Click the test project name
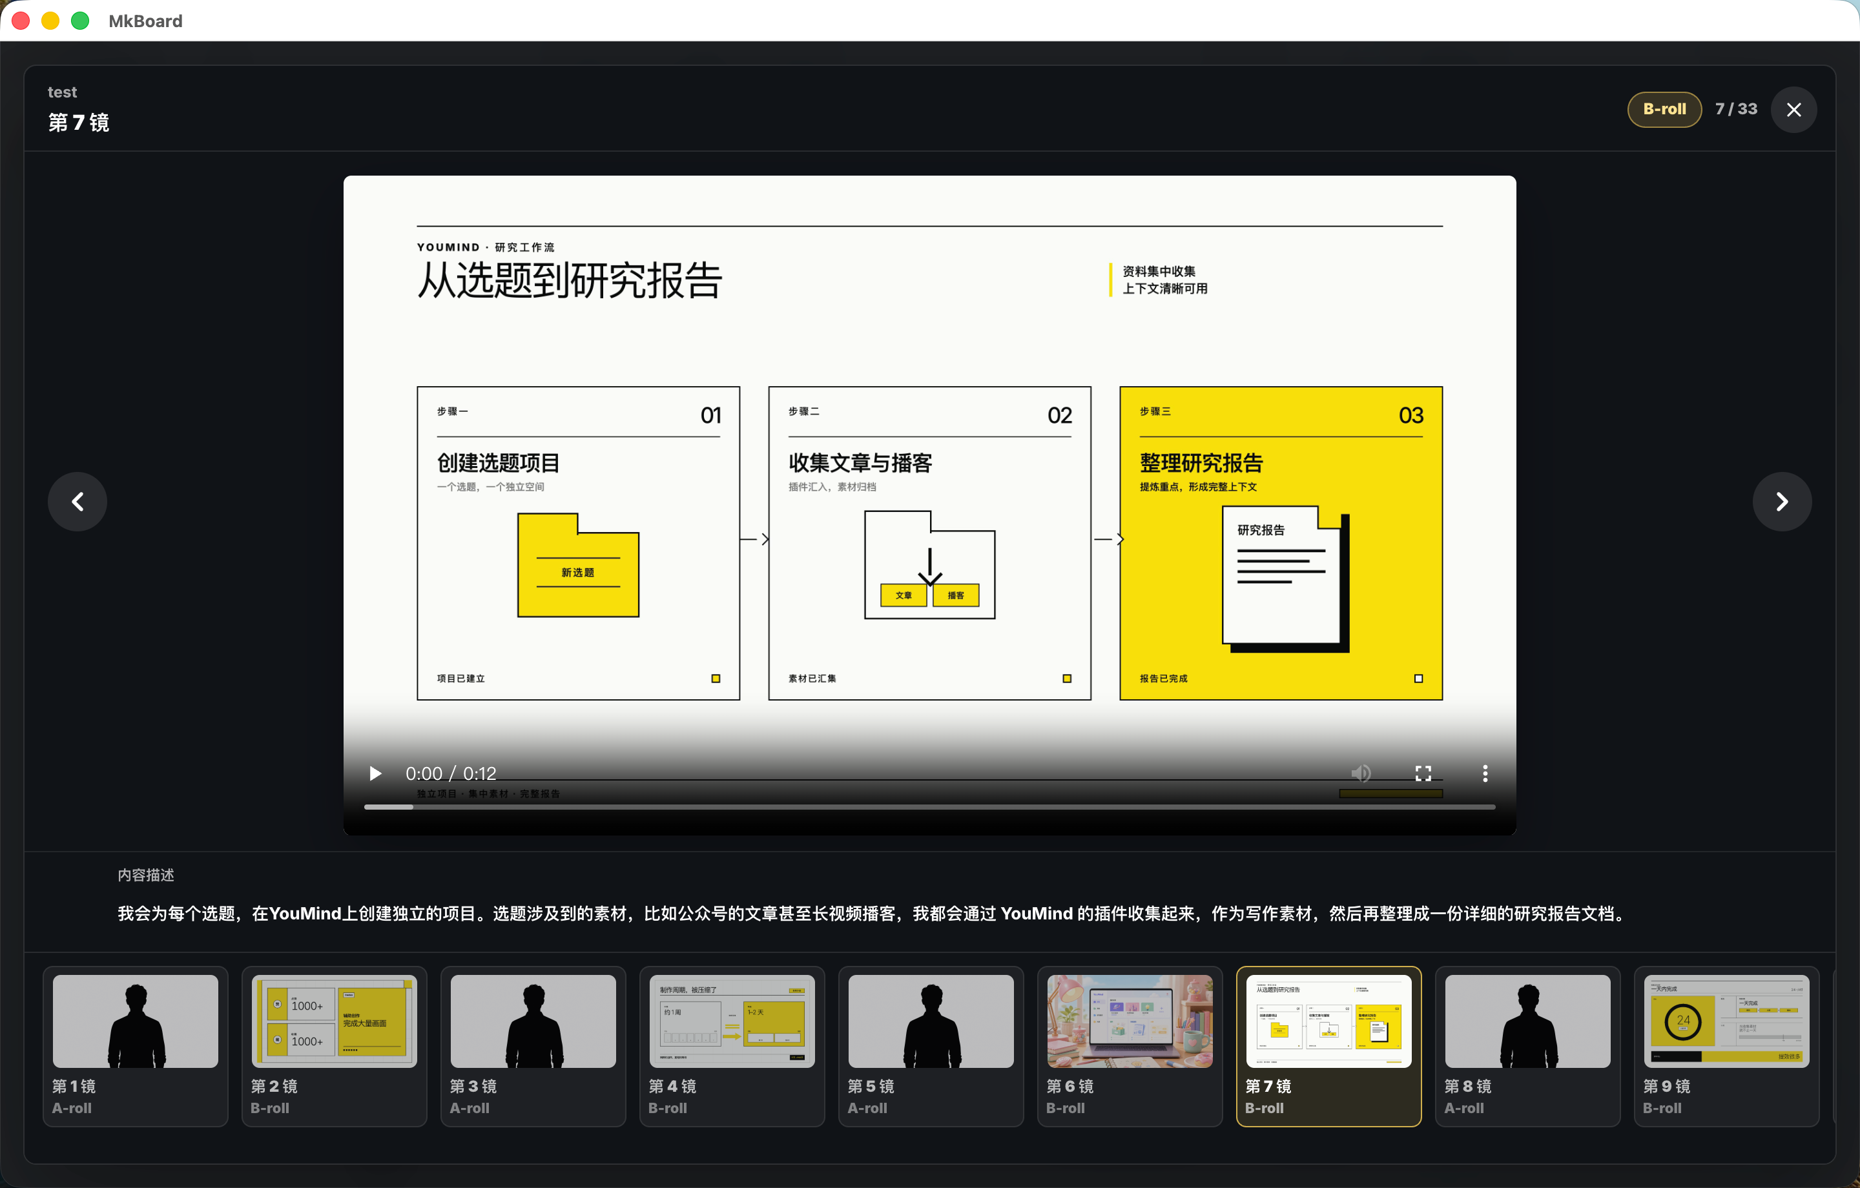1860x1188 pixels. point(62,92)
